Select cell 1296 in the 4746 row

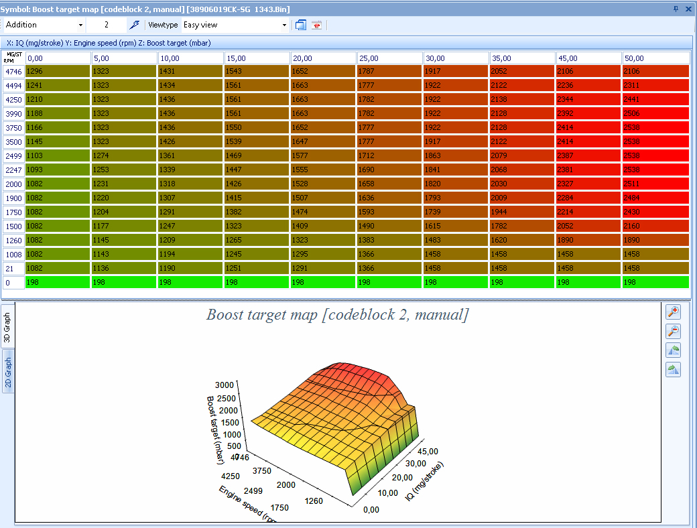[x=57, y=71]
